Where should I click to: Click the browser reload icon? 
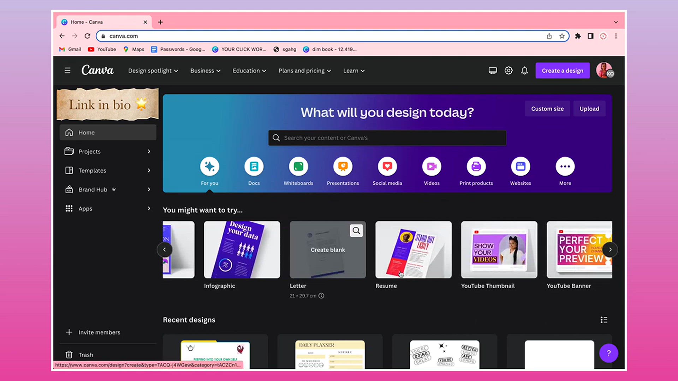[x=88, y=36]
